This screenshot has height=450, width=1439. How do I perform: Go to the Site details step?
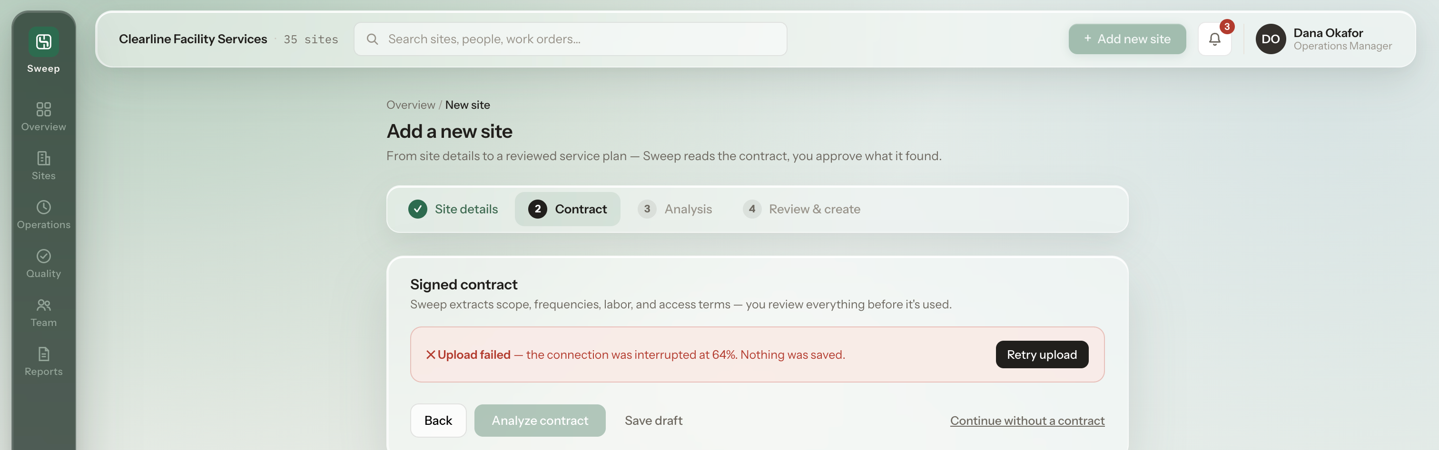[x=453, y=209]
